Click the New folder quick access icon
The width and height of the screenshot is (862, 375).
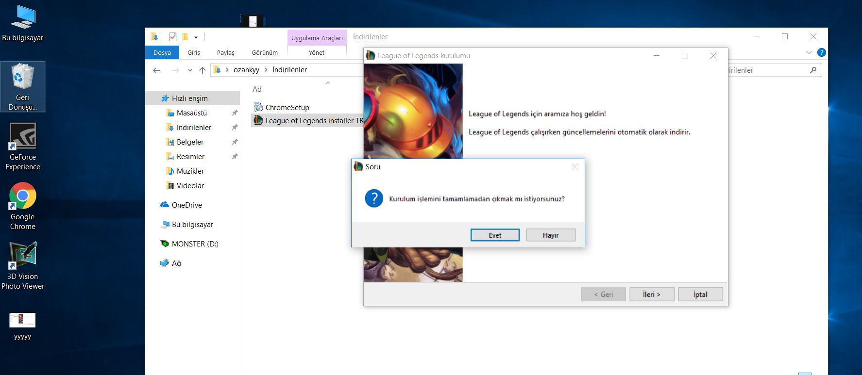pos(185,37)
